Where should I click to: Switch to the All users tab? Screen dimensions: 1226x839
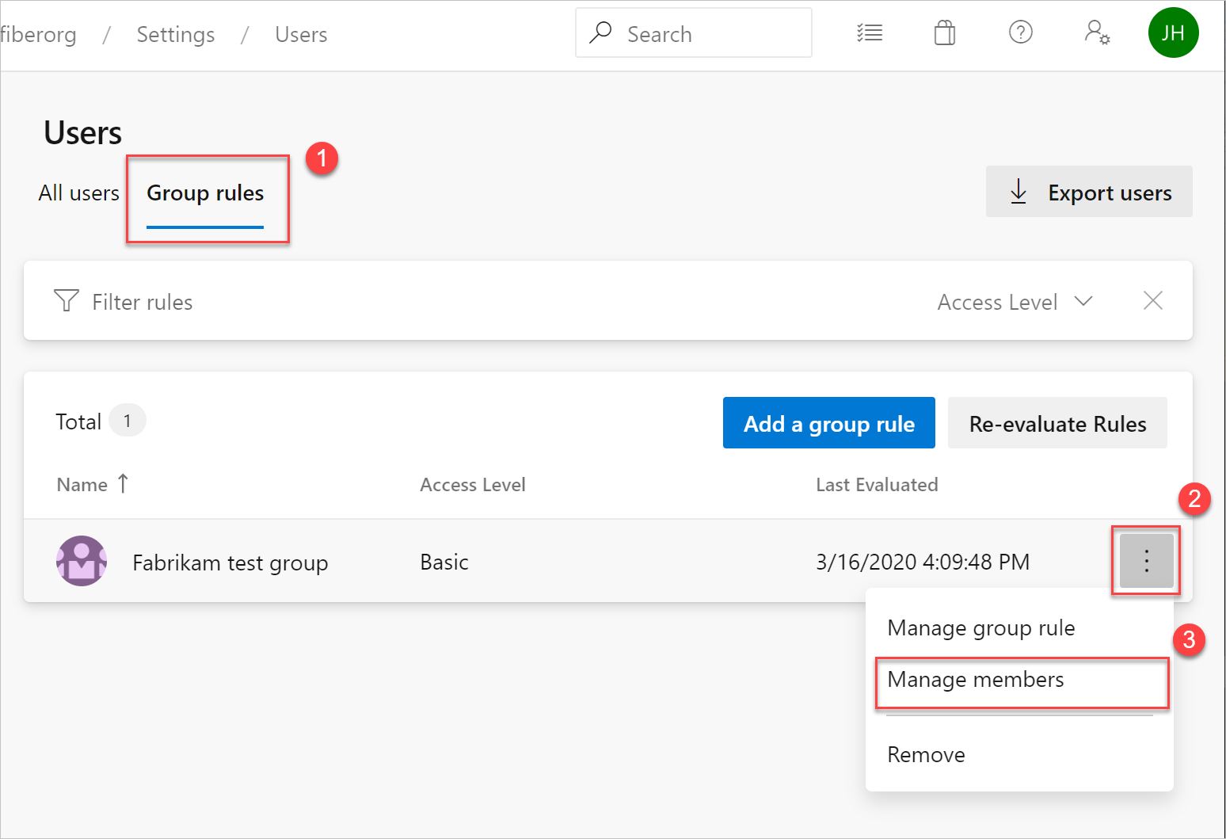pos(79,193)
